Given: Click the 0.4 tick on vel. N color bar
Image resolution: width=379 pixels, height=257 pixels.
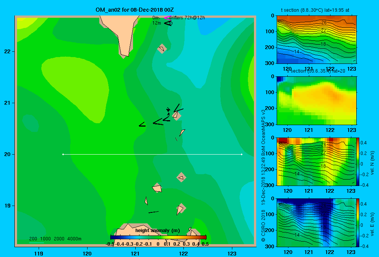Looking at the screenshot, I should (x=363, y=143).
